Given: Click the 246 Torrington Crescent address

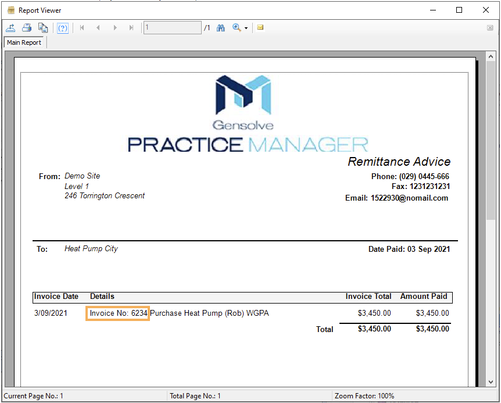Looking at the screenshot, I should tap(105, 195).
